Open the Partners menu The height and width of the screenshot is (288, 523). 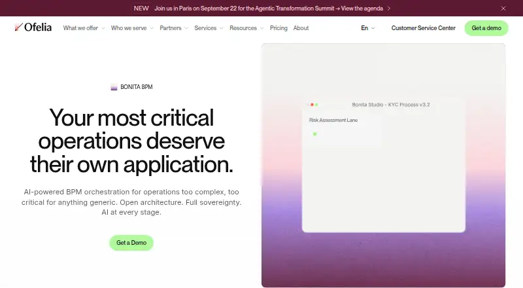coord(171,28)
